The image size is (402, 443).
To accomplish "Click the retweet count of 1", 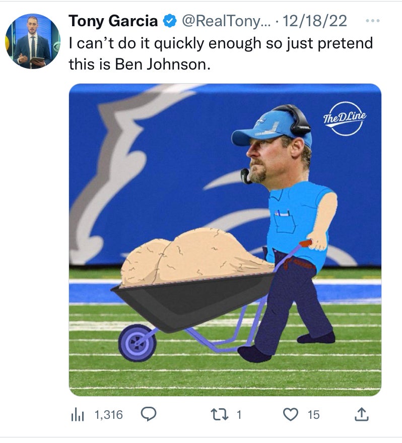I will click(239, 415).
